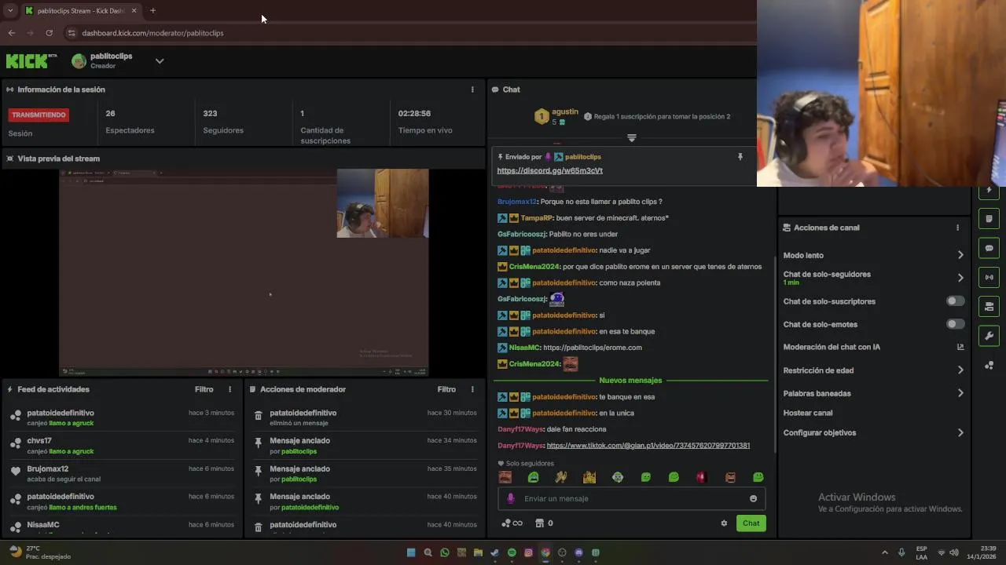Click the green Chat send button
Screen dimensions: 1006x565
[751, 523]
